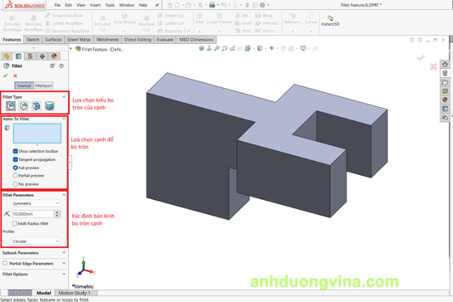Image resolution: width=453 pixels, height=302 pixels.
Task: Switch to the PropertyManager tab icon
Action: click(18, 57)
